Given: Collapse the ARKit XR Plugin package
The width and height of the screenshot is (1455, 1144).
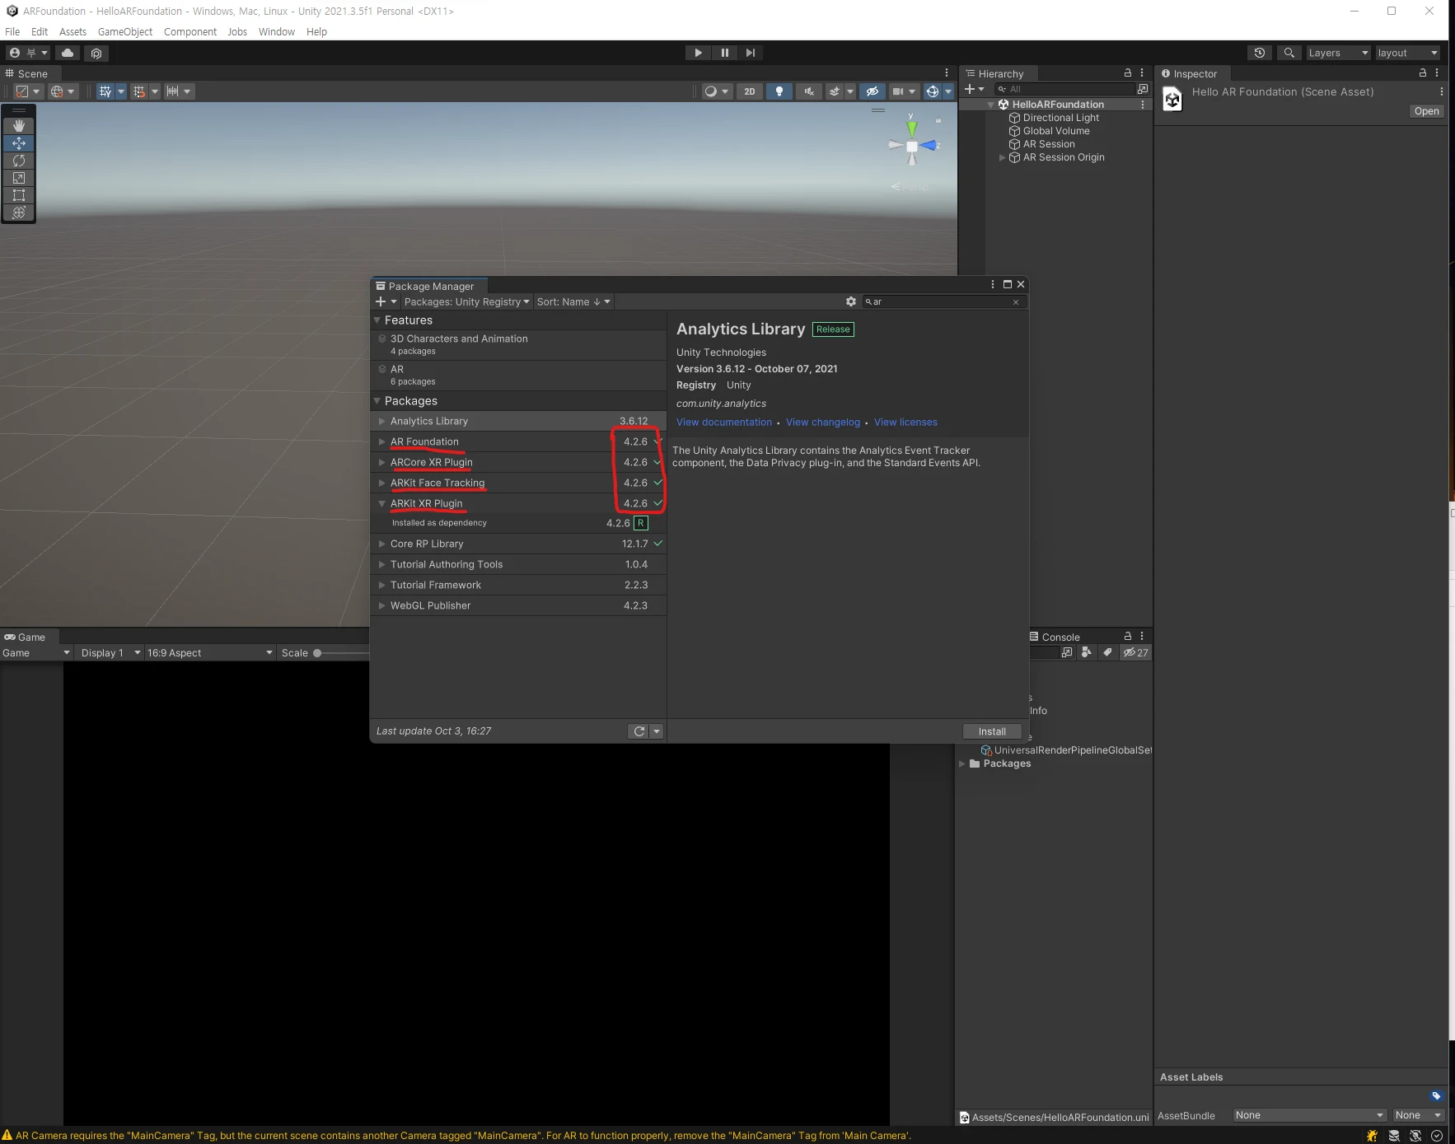Looking at the screenshot, I should [x=381, y=503].
